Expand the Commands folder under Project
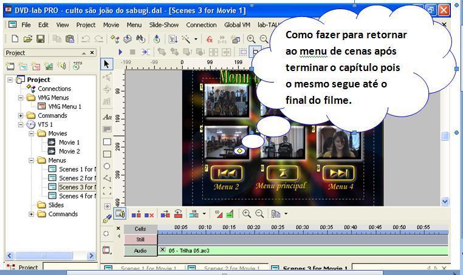The width and height of the screenshot is (463, 275). [21, 115]
